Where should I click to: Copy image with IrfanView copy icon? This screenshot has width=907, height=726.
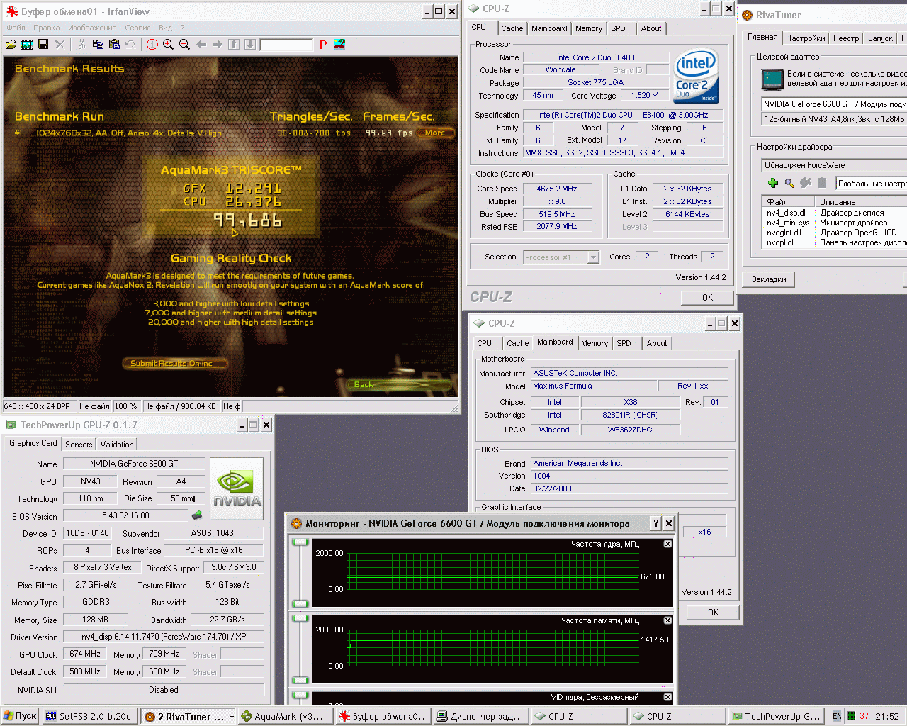coord(98,45)
